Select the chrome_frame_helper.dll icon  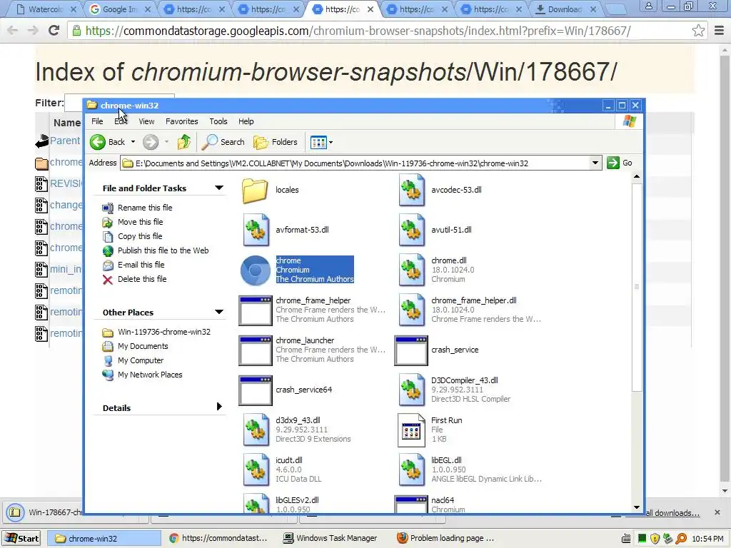tap(412, 310)
